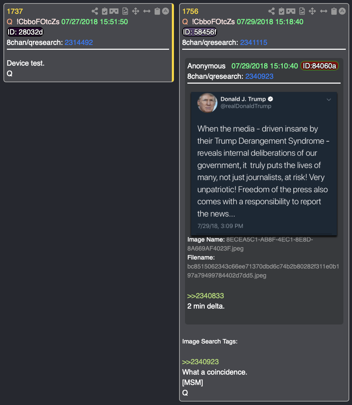Click horizontal double-arrow icon on post 1756
Image resolution: width=352 pixels, height=405 pixels.
tap(324, 11)
